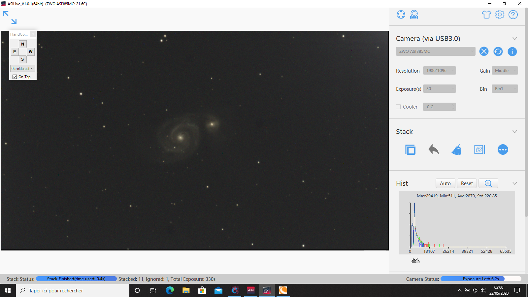Open Task View on taskbar
528x297 pixels.
click(x=153, y=290)
